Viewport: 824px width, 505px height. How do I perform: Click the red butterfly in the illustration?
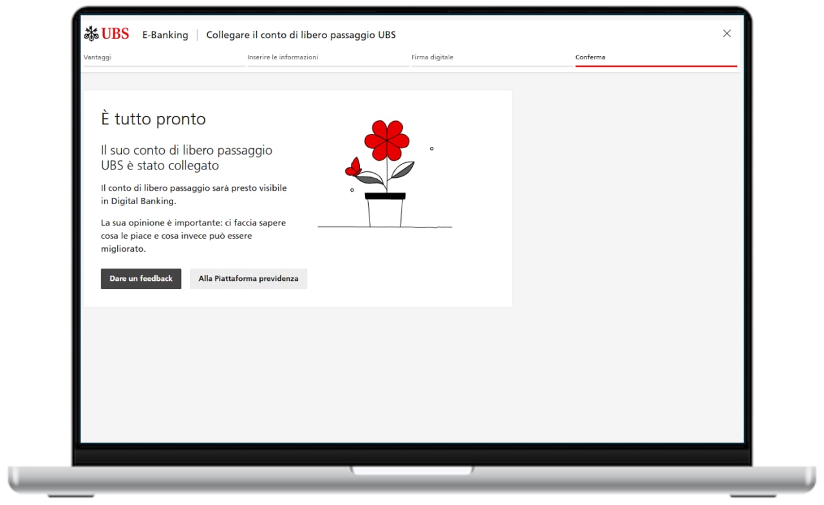tap(353, 167)
